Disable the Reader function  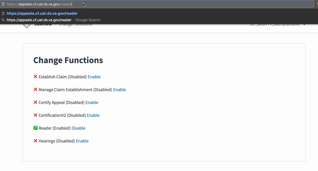(78, 128)
